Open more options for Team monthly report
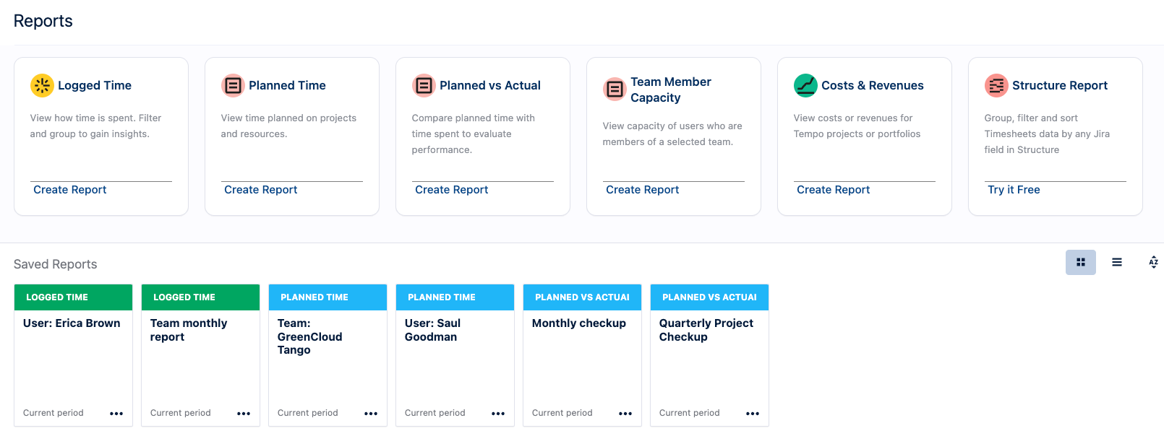Screen dimensions: 1164x436 [x=244, y=414]
